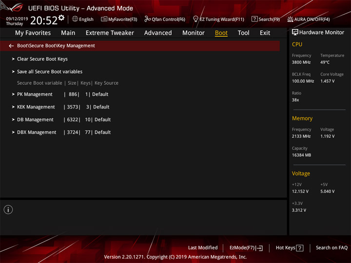
Task: Expand arrow beside DB Management
Action: (13, 119)
